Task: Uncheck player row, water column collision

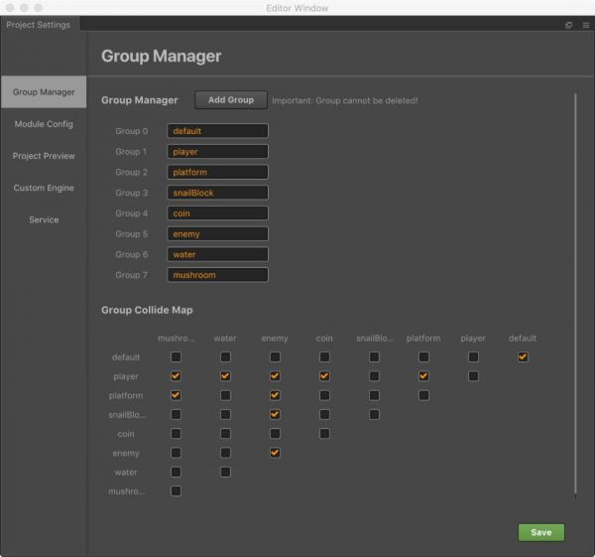Action: click(225, 376)
